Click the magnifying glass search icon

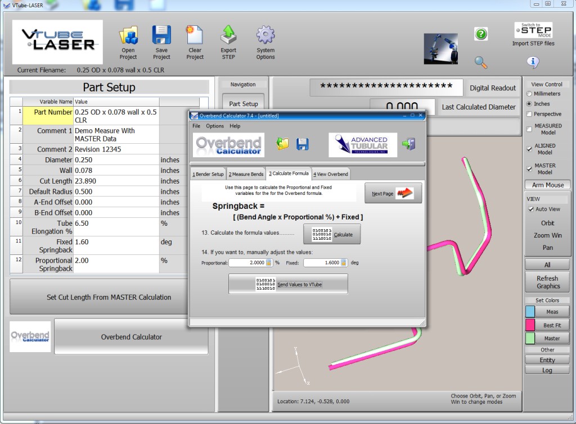(x=481, y=62)
